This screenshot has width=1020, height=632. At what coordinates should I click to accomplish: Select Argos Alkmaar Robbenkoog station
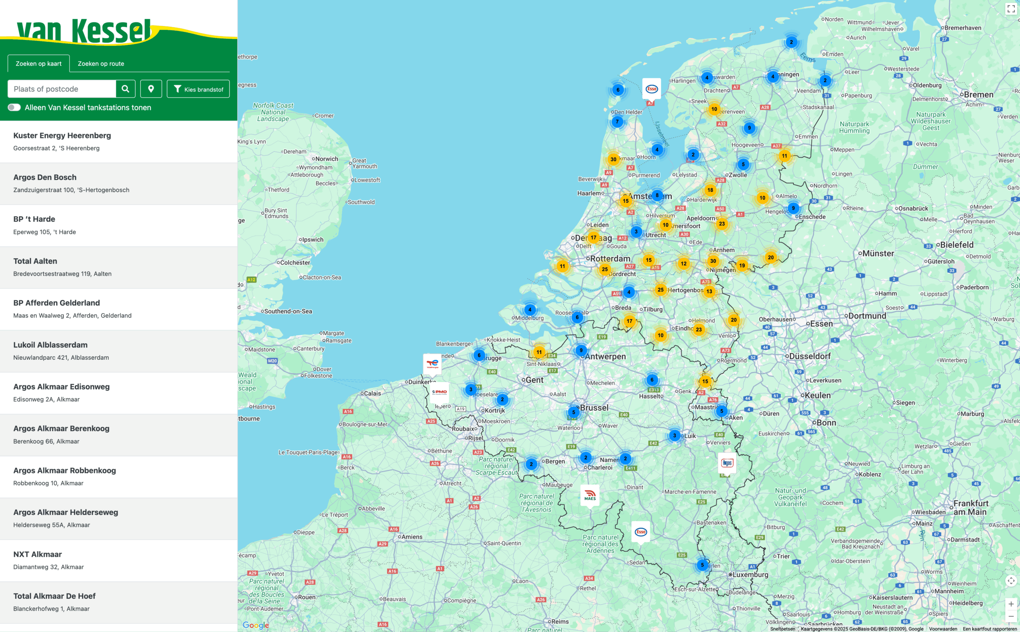(119, 477)
